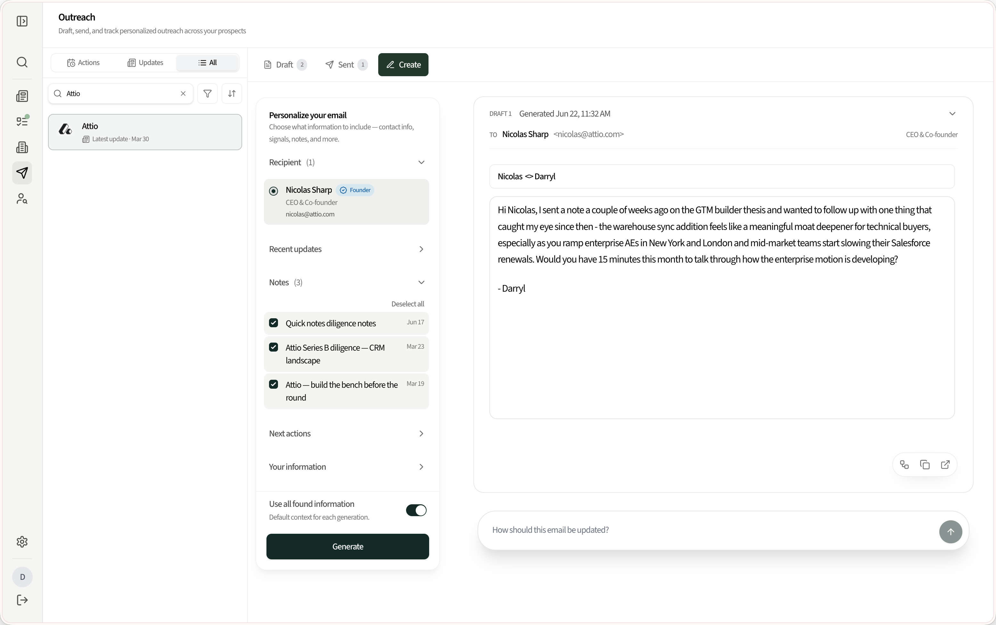996x625 pixels.
Task: Click the Create button
Action: point(403,65)
